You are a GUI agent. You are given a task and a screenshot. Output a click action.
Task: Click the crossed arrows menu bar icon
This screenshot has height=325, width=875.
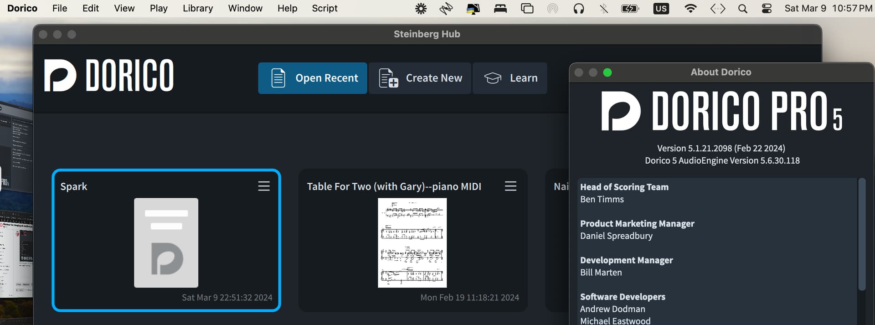click(x=446, y=8)
